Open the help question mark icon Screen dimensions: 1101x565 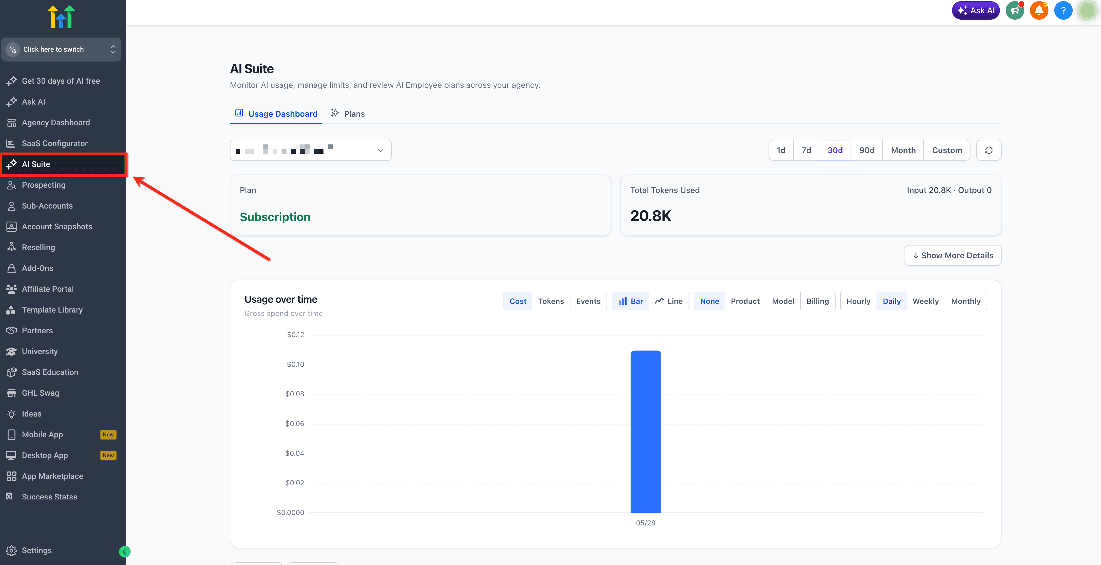1063,11
